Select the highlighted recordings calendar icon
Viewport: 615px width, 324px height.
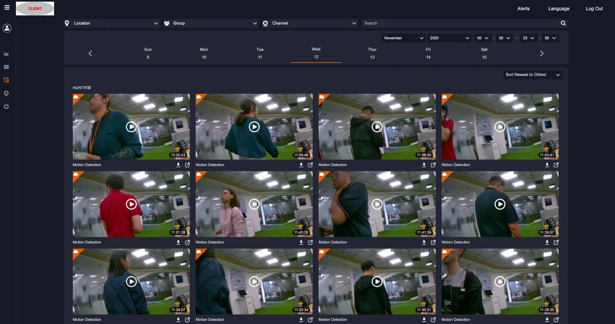(x=6, y=80)
